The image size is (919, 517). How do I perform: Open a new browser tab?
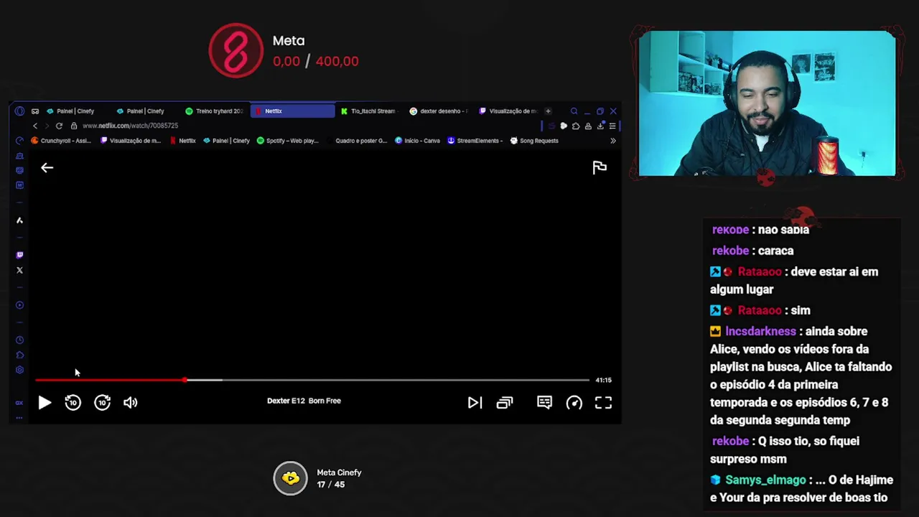548,111
